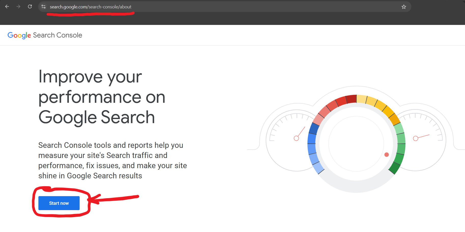Navigate back using the browser back arrow
Viewport: 465px width, 232px height.
coord(7,7)
